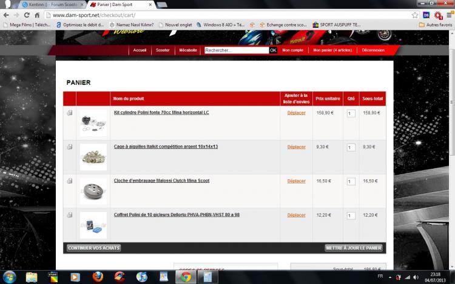The image size is (455, 284).
Task: Open Mon panier (4 articles)
Action: 332,50
